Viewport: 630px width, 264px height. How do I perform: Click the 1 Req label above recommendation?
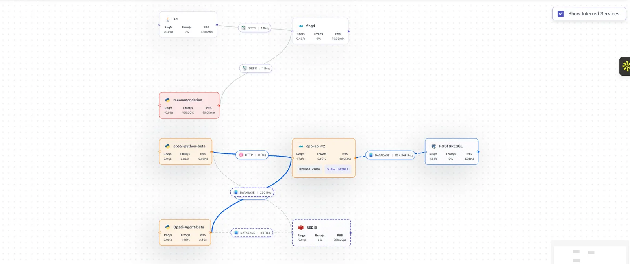tap(266, 68)
